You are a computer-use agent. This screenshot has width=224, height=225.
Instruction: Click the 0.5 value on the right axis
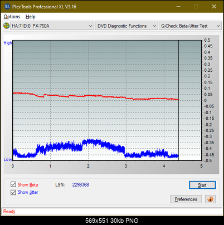click(207, 40)
